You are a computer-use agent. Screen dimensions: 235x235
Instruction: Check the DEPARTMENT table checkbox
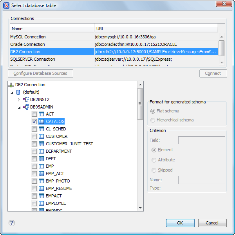34,151
